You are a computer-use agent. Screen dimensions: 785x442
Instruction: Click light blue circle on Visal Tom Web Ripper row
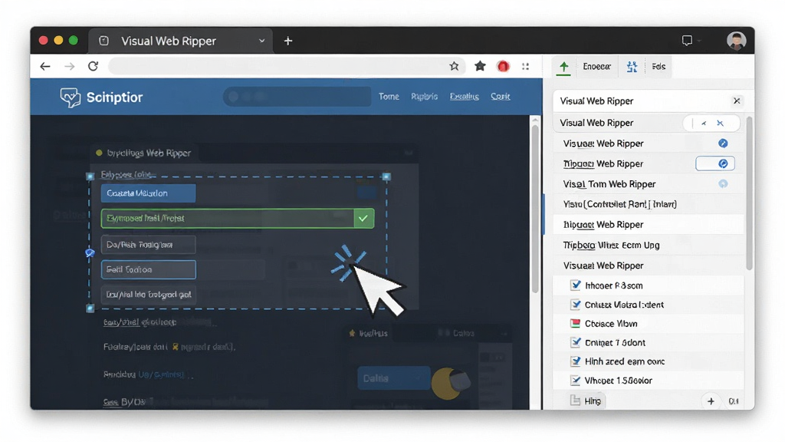coord(722,184)
